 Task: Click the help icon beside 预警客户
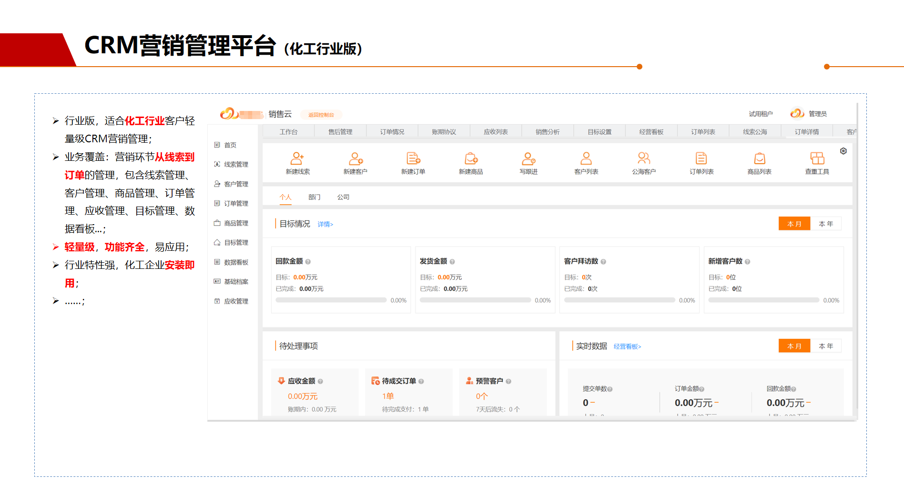coord(508,381)
